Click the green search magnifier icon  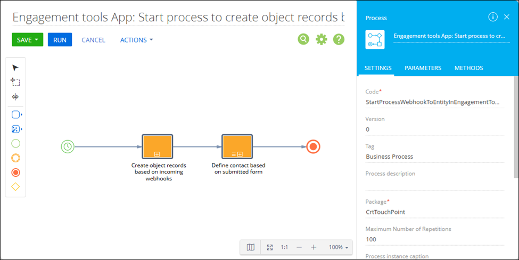pyautogui.click(x=303, y=39)
